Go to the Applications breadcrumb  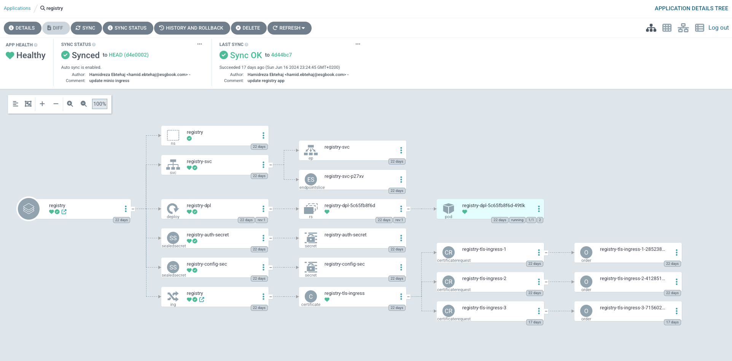(17, 8)
